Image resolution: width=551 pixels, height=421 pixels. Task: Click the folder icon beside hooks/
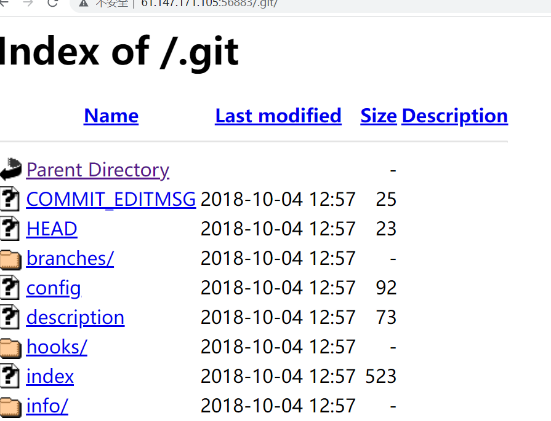click(10, 347)
